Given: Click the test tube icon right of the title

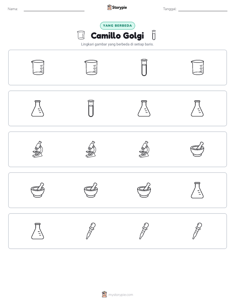Looking at the screenshot, I should [154, 35].
